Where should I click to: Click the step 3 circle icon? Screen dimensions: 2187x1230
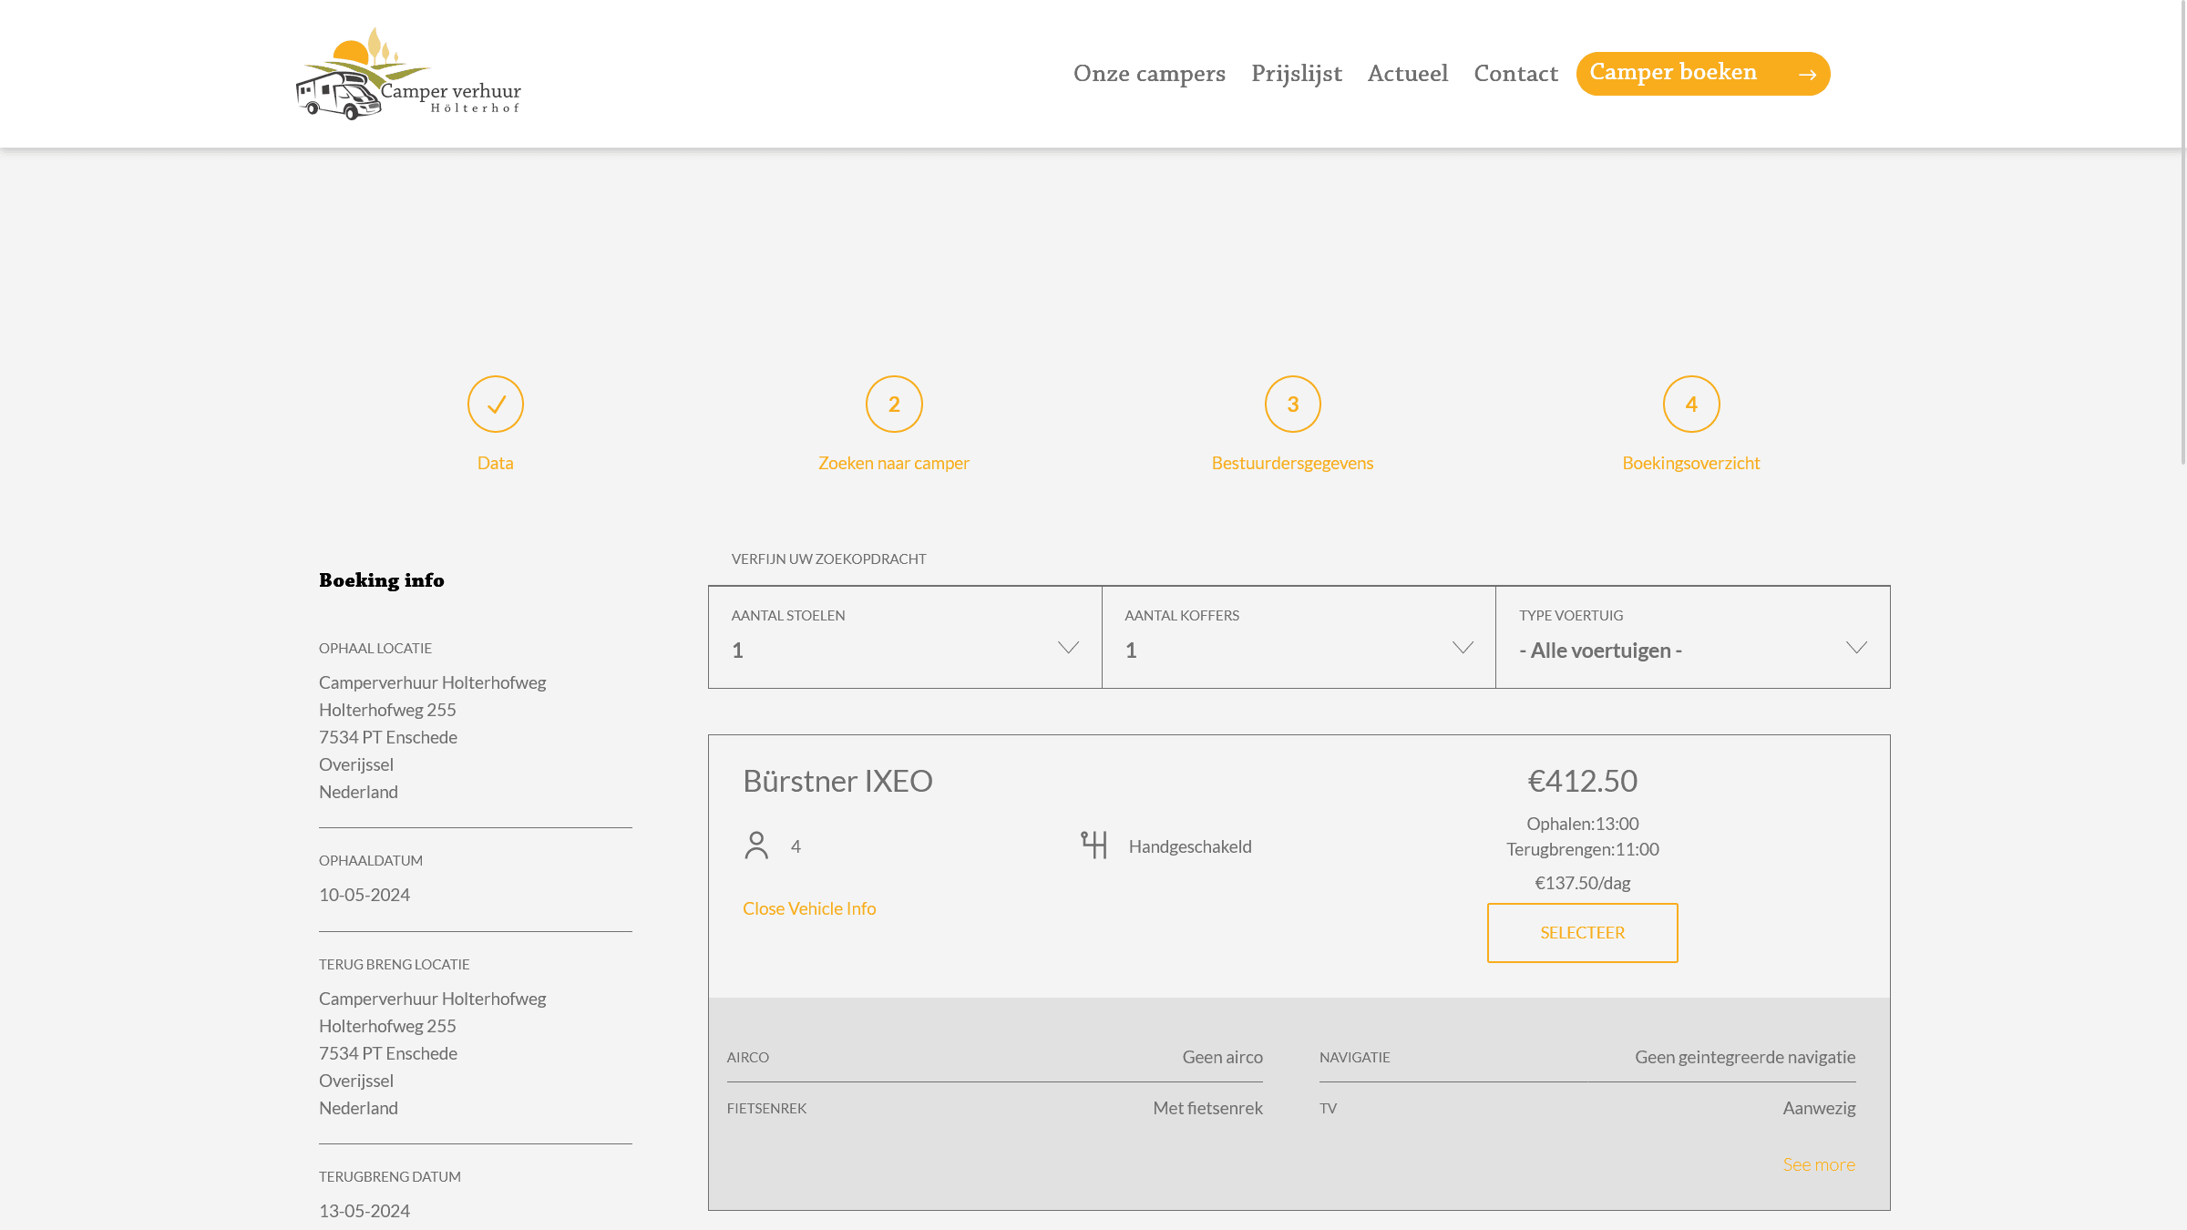pyautogui.click(x=1292, y=405)
